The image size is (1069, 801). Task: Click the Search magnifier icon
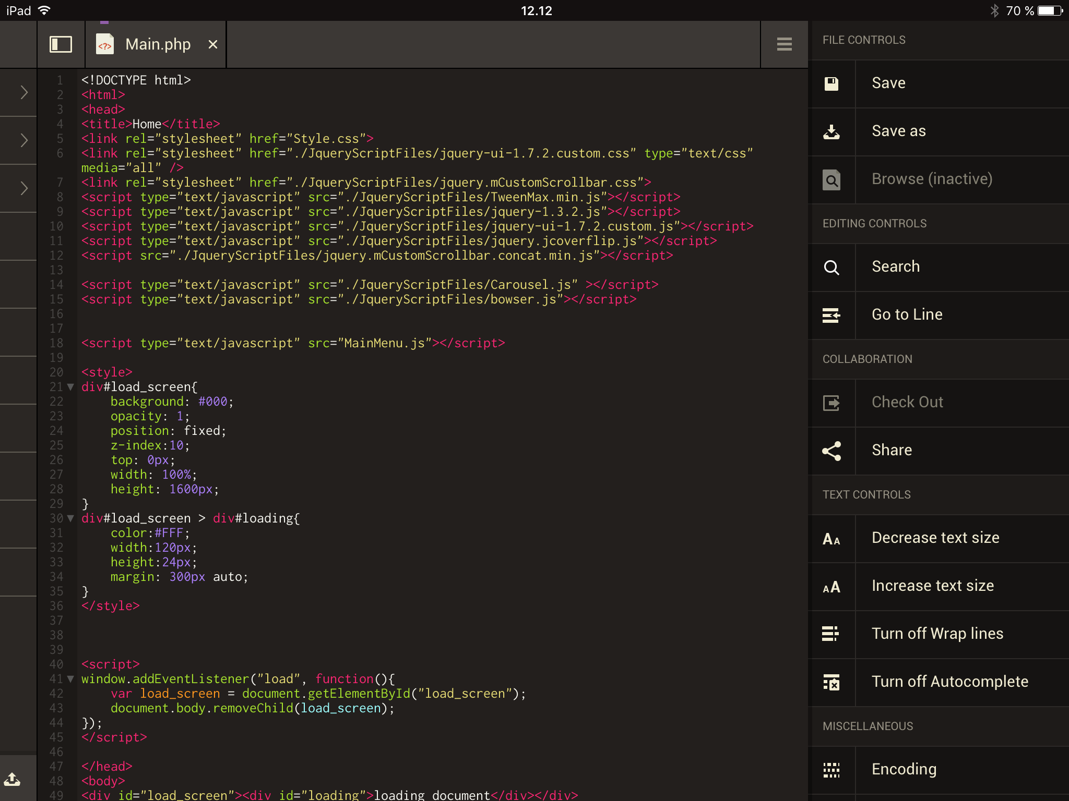point(832,268)
